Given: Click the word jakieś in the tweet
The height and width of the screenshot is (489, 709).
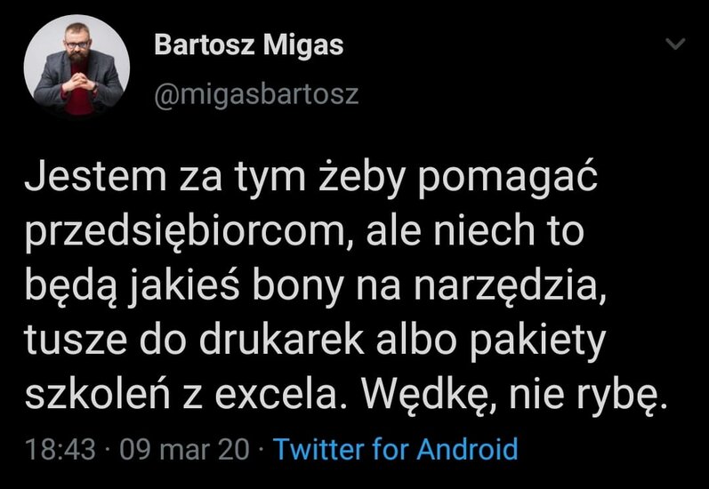Looking at the screenshot, I should click(x=185, y=287).
